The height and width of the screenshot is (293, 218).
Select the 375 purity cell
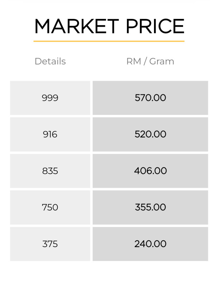(50, 244)
